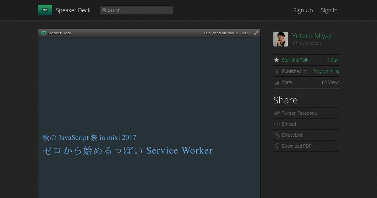Screen dimensions: 377x198
Task: Share via Twitter, Facebook link
Action: point(299,113)
